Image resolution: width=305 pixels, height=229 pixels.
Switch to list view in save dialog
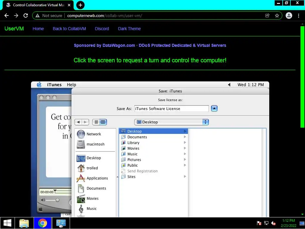click(x=96, y=122)
